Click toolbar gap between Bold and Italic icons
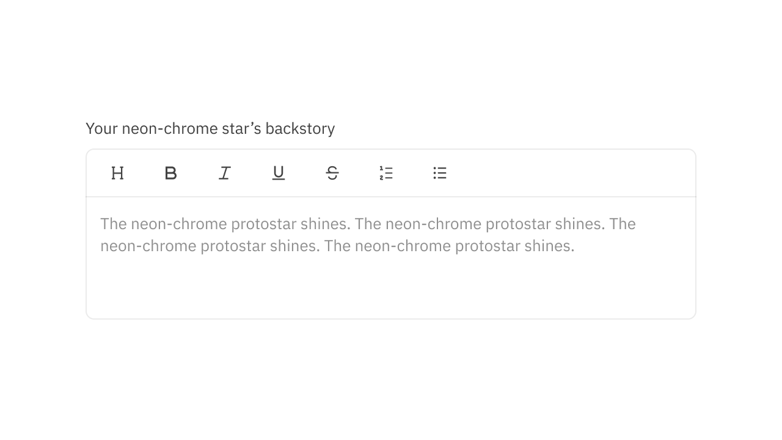782x440 pixels. point(198,173)
